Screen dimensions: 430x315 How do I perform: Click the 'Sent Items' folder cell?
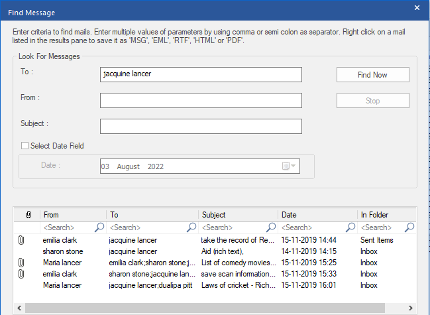(x=377, y=240)
